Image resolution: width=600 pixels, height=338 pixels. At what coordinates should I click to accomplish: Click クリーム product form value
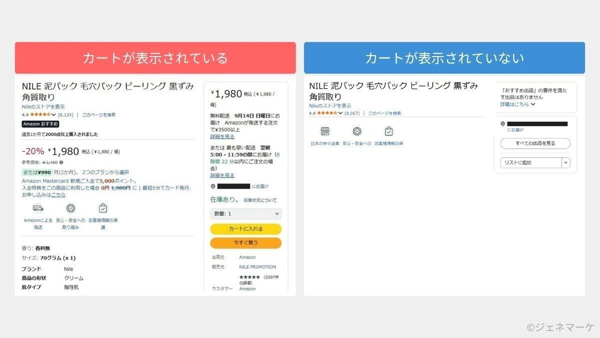(73, 278)
